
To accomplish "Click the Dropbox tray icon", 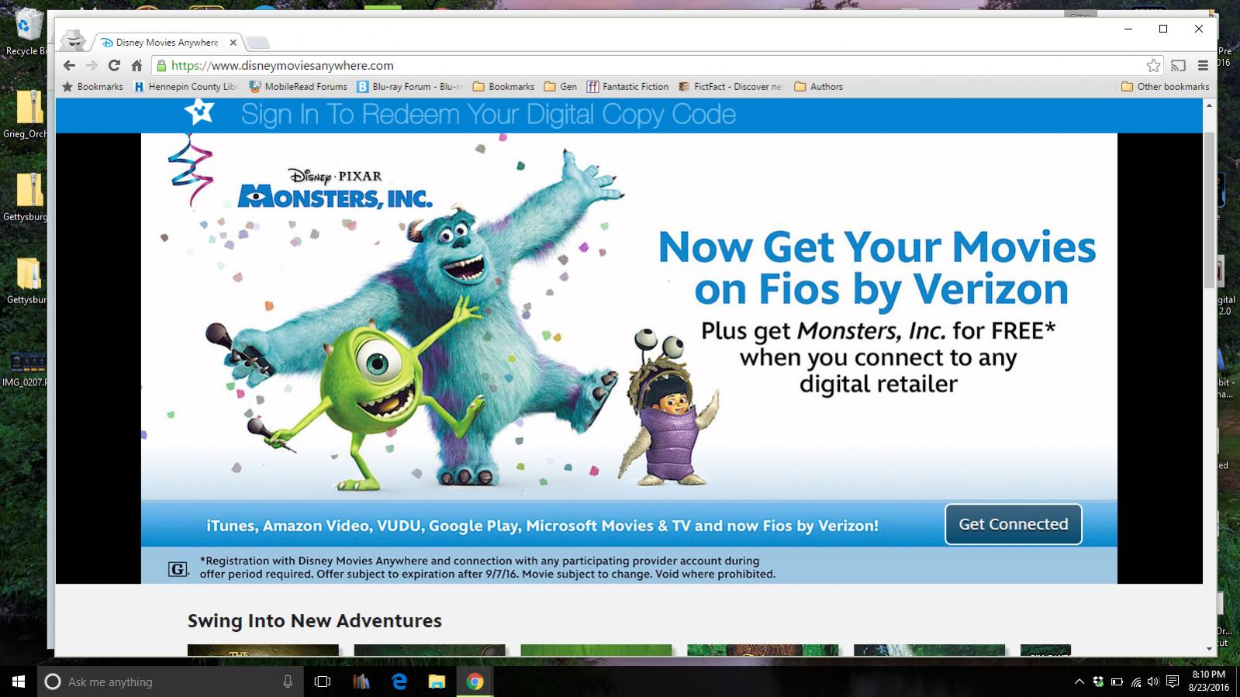I will [x=1098, y=682].
